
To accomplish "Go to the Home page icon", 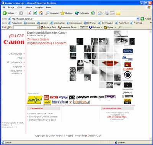I will (x=41, y=13).
